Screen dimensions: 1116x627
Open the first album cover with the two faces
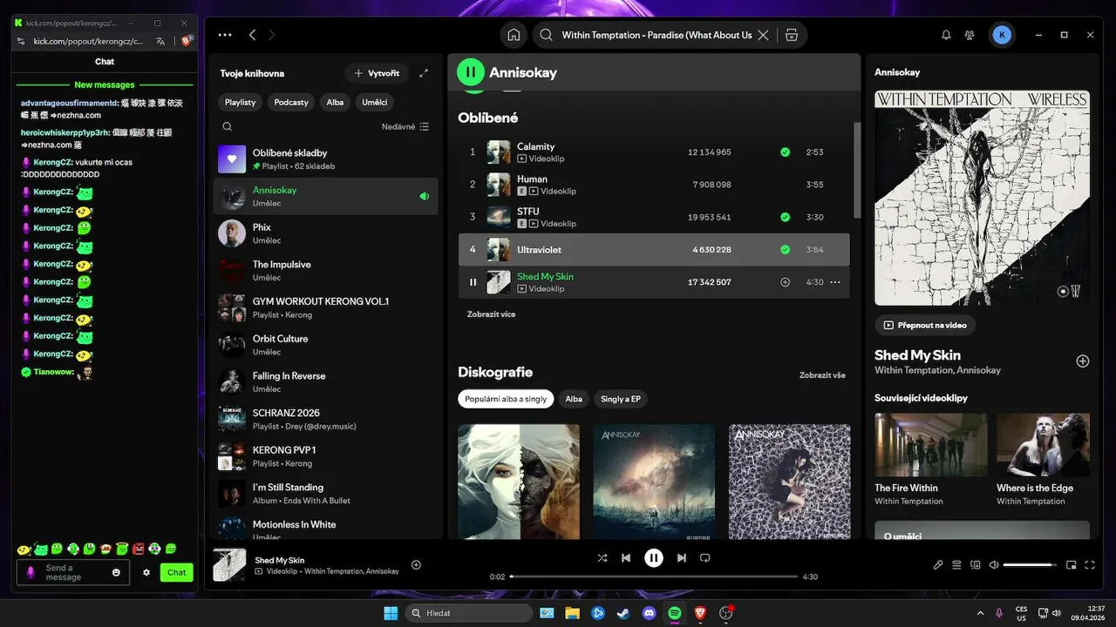[x=519, y=482]
